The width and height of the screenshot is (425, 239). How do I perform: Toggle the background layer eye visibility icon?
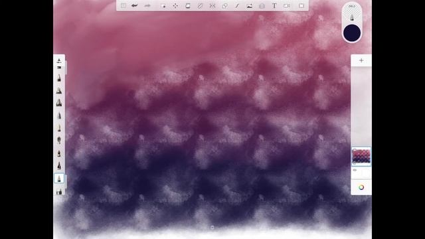[x=355, y=170]
